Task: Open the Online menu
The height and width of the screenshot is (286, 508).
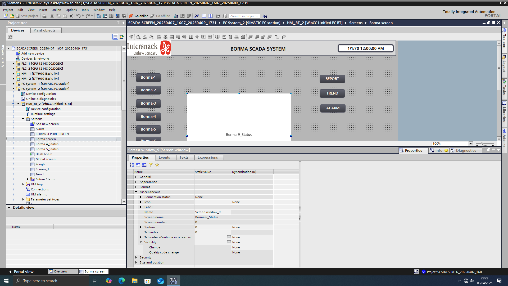Action: [x=56, y=10]
